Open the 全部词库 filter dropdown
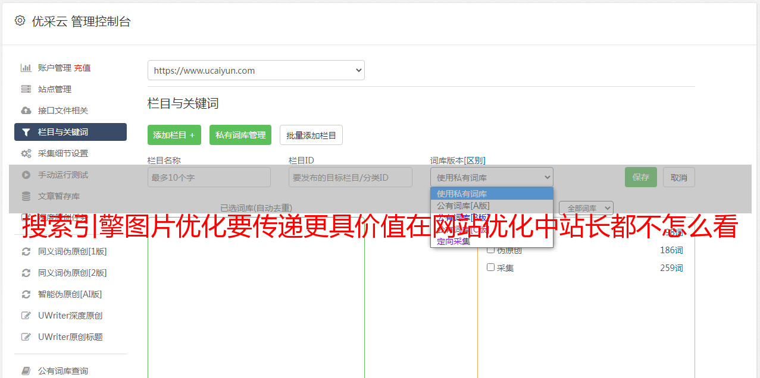The height and width of the screenshot is (378, 760). click(x=586, y=208)
